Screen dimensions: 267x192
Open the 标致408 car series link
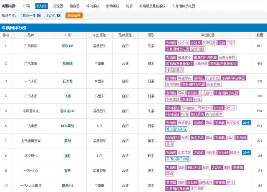(68, 46)
